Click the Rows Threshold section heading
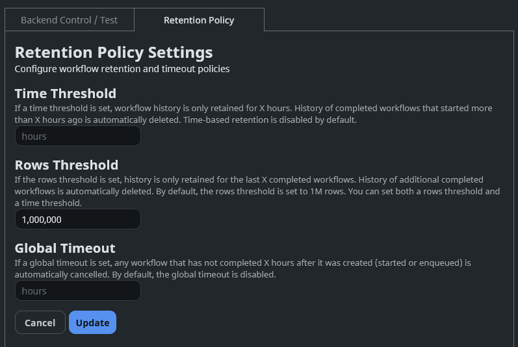 click(66, 165)
